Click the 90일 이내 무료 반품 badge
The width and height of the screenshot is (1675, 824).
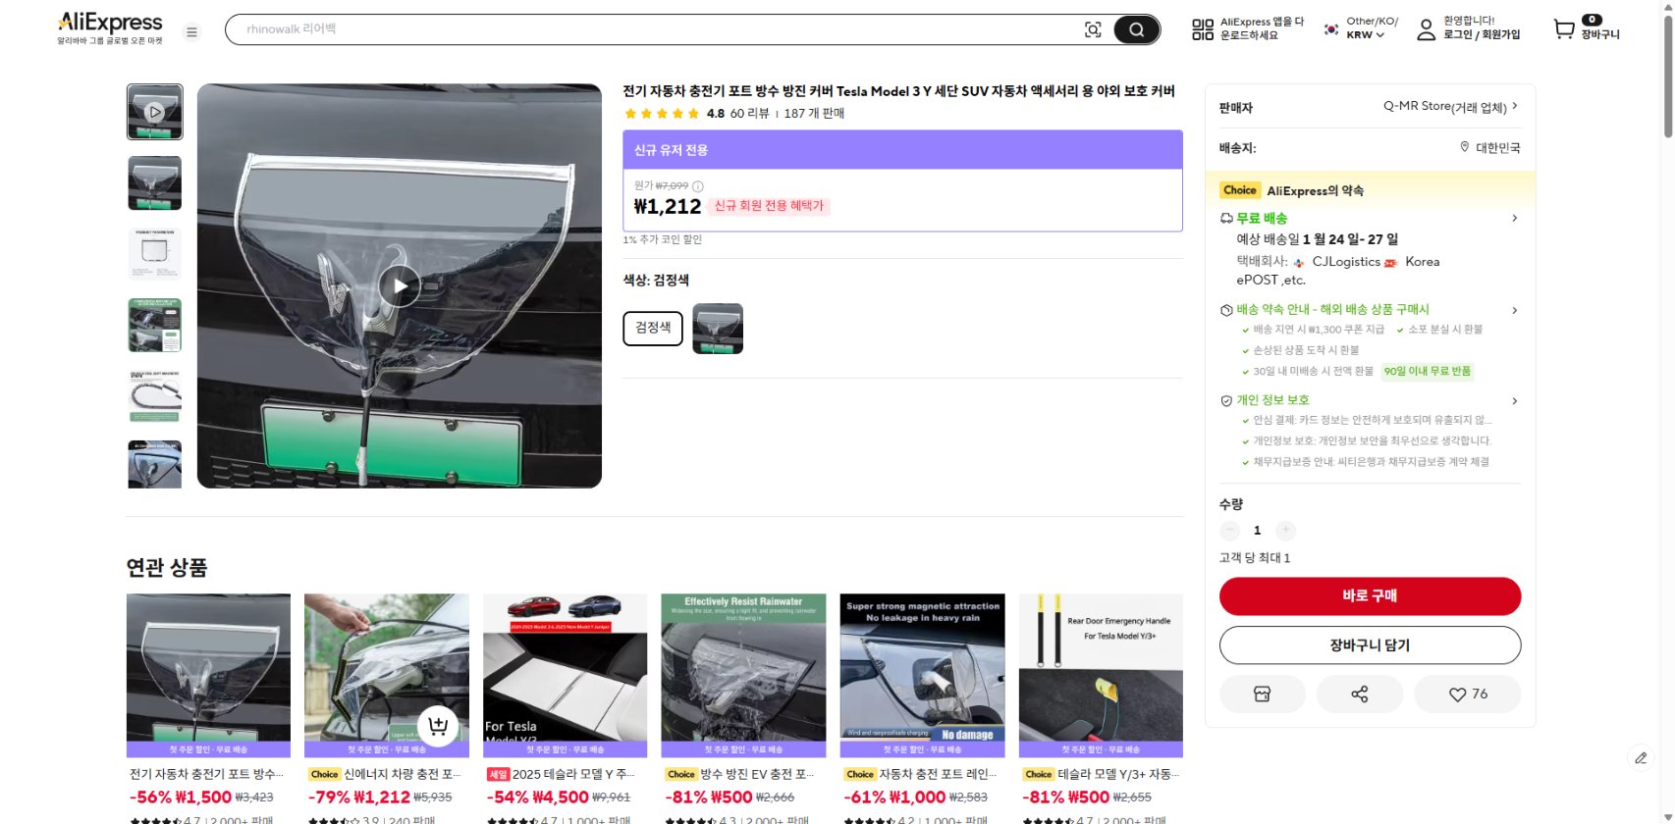click(1428, 372)
